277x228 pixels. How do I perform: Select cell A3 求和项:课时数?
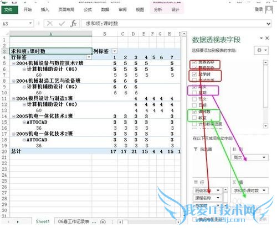51,51
